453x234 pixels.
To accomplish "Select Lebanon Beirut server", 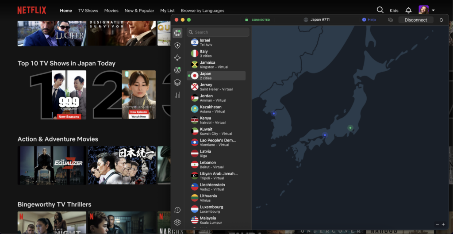I will click(x=216, y=165).
